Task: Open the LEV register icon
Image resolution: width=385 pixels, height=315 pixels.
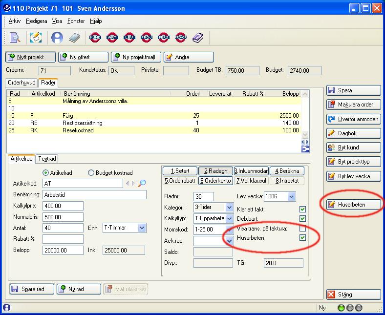Action: (x=129, y=38)
